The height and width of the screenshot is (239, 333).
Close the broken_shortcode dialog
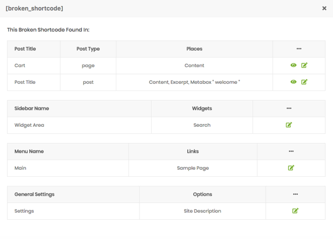324,8
